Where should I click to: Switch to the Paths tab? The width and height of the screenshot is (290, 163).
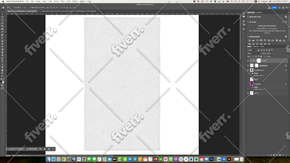click(x=262, y=46)
